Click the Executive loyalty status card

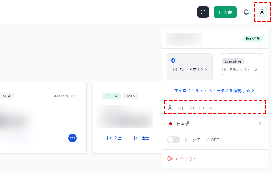click(x=240, y=67)
